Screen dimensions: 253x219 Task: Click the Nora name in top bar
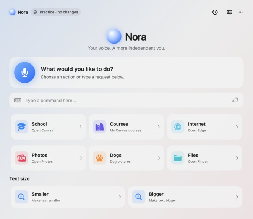23,12
